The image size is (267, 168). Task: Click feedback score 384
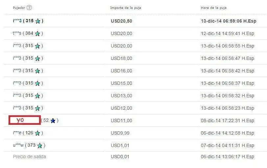tap(29, 33)
